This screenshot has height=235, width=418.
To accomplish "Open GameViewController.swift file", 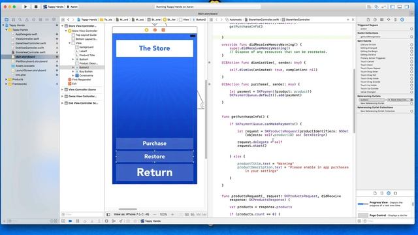I will point(31,43).
